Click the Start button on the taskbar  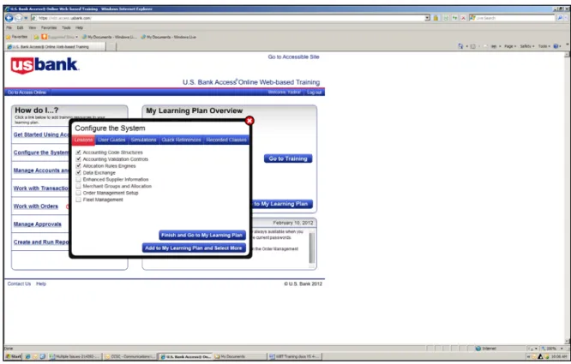pyautogui.click(x=13, y=356)
